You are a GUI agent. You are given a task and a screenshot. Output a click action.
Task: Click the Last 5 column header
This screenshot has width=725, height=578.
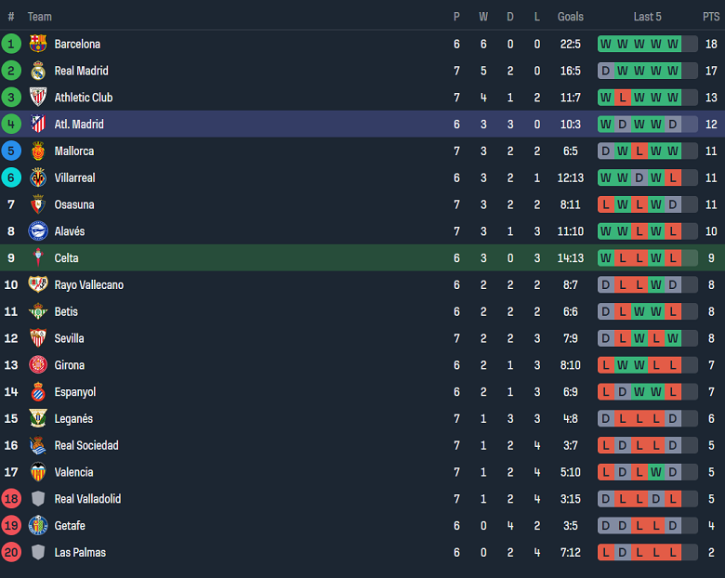648,17
